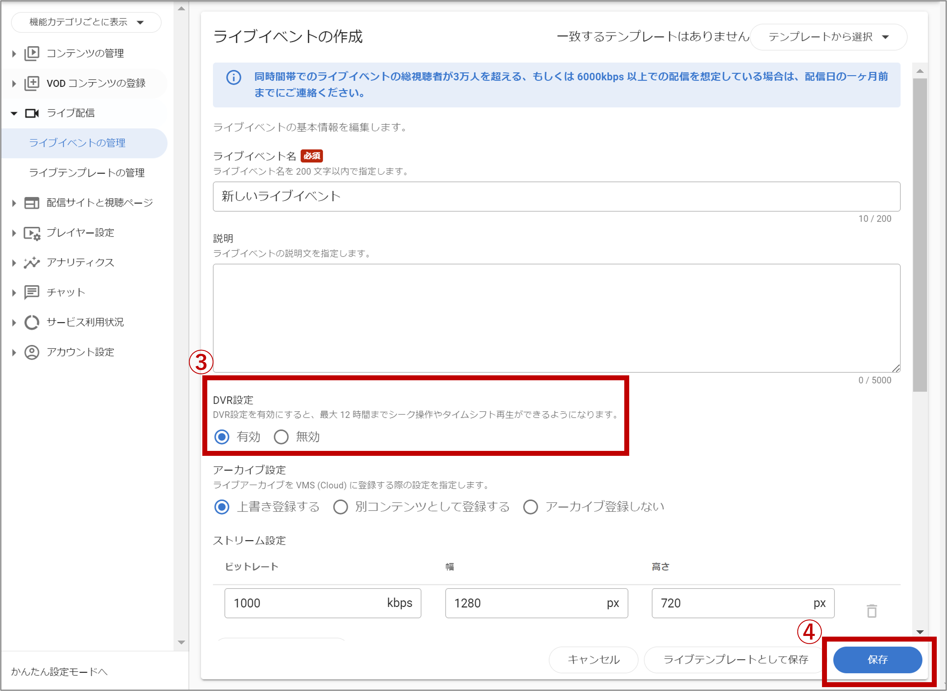Select the プレイヤー設定 gear-player icon
The height and width of the screenshot is (691, 947).
32,233
